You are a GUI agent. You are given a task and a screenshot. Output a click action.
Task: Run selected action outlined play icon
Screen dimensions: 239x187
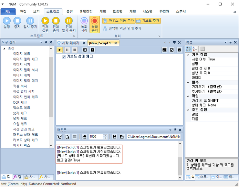coord(85,50)
